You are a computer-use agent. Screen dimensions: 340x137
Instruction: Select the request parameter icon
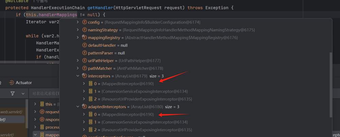pyautogui.click(x=42, y=112)
